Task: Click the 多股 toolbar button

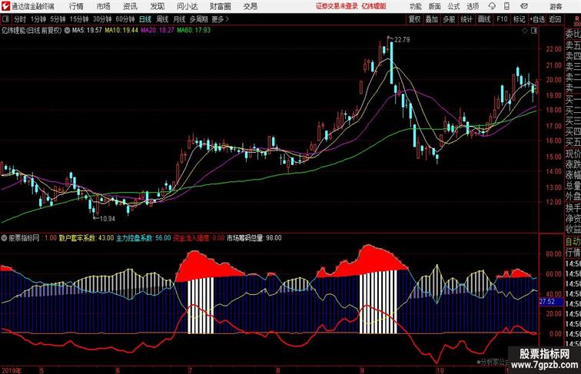Action: pos(449,19)
